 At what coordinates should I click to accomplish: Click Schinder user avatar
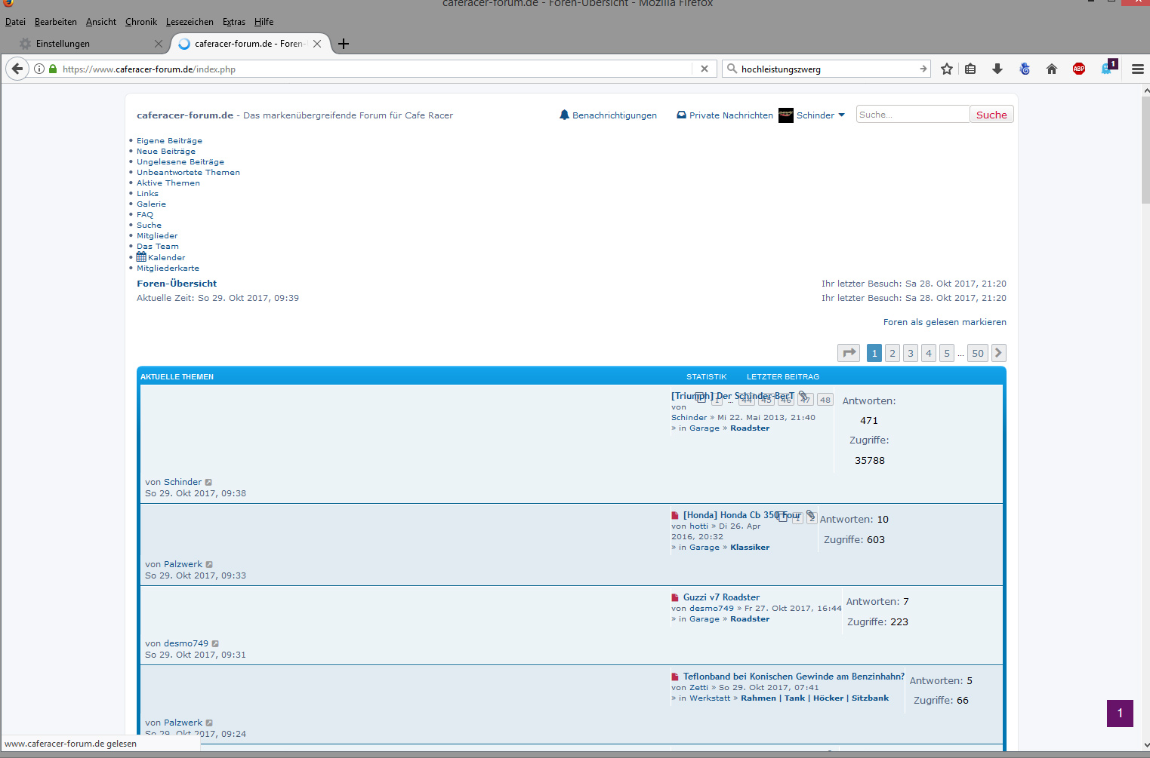tap(786, 115)
